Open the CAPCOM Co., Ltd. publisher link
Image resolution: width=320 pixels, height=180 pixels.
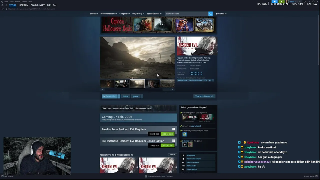point(196,74)
